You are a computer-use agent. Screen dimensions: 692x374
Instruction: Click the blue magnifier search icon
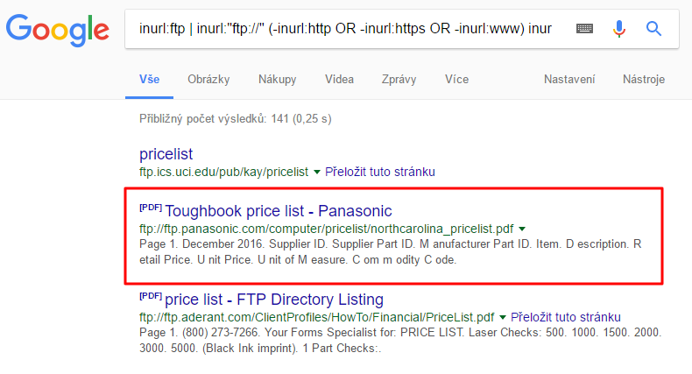coord(653,29)
